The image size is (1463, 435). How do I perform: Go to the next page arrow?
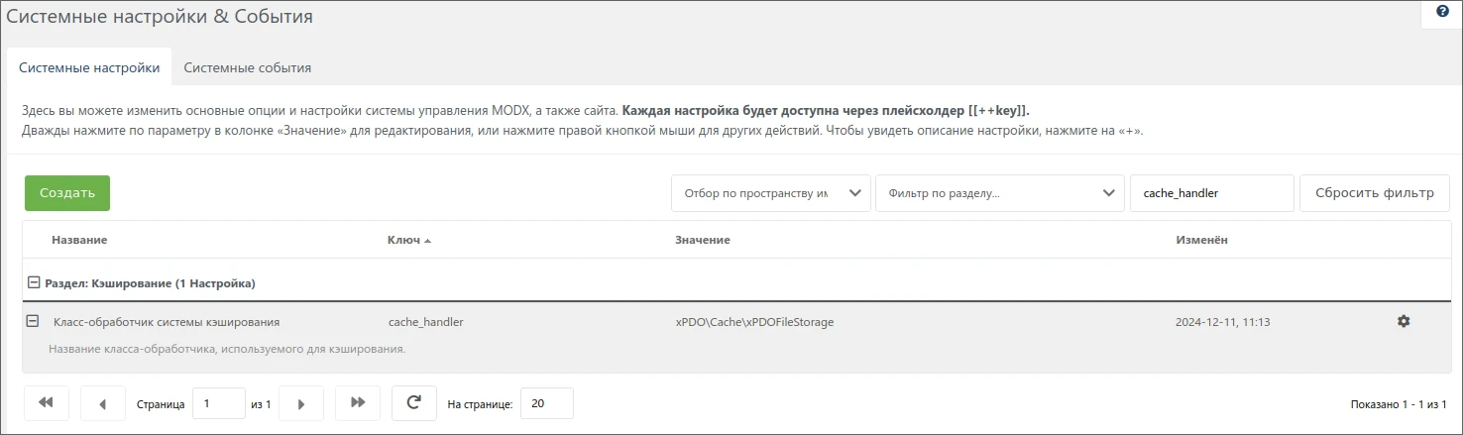pyautogui.click(x=301, y=403)
